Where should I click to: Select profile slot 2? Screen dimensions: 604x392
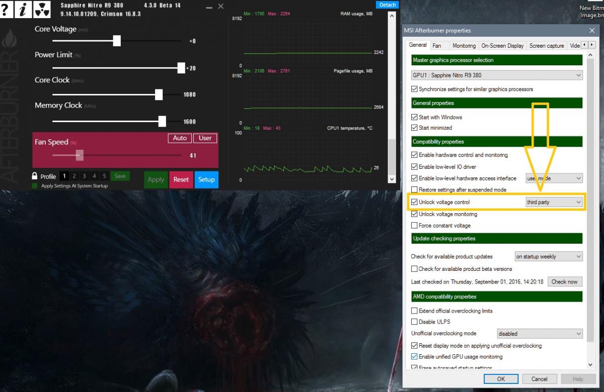74,176
